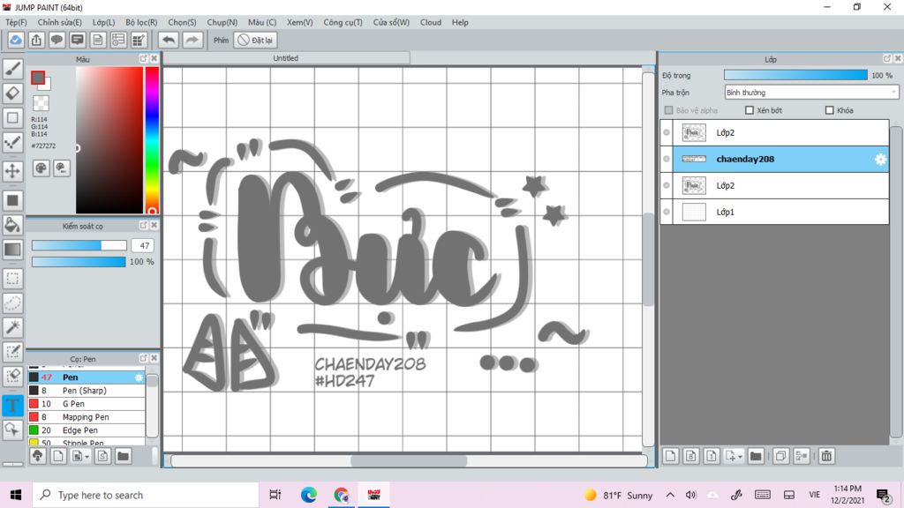Select the Edge Pen brush
This screenshot has width=904, height=508.
tap(87, 430)
